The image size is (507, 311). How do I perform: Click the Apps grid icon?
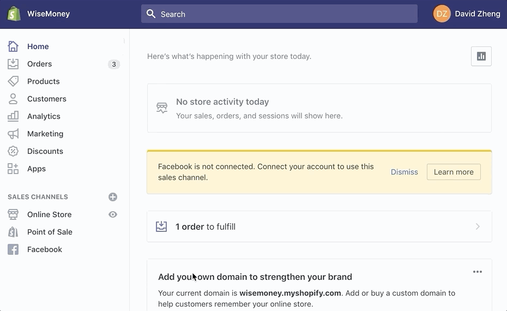(13, 169)
